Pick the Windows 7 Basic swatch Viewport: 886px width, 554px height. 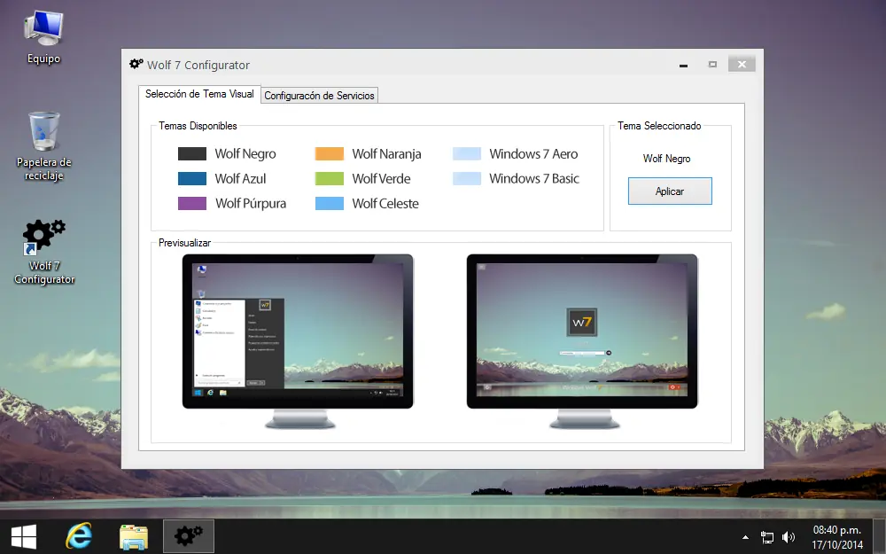pyautogui.click(x=467, y=179)
